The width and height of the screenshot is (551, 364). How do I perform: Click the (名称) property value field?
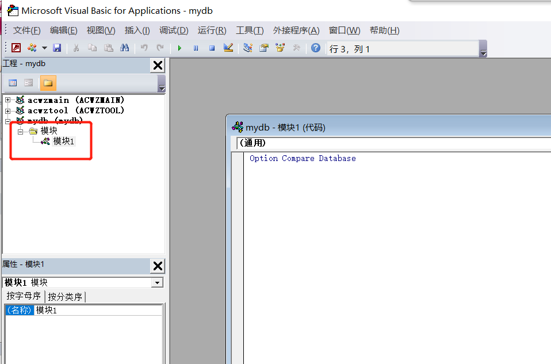tap(98, 311)
